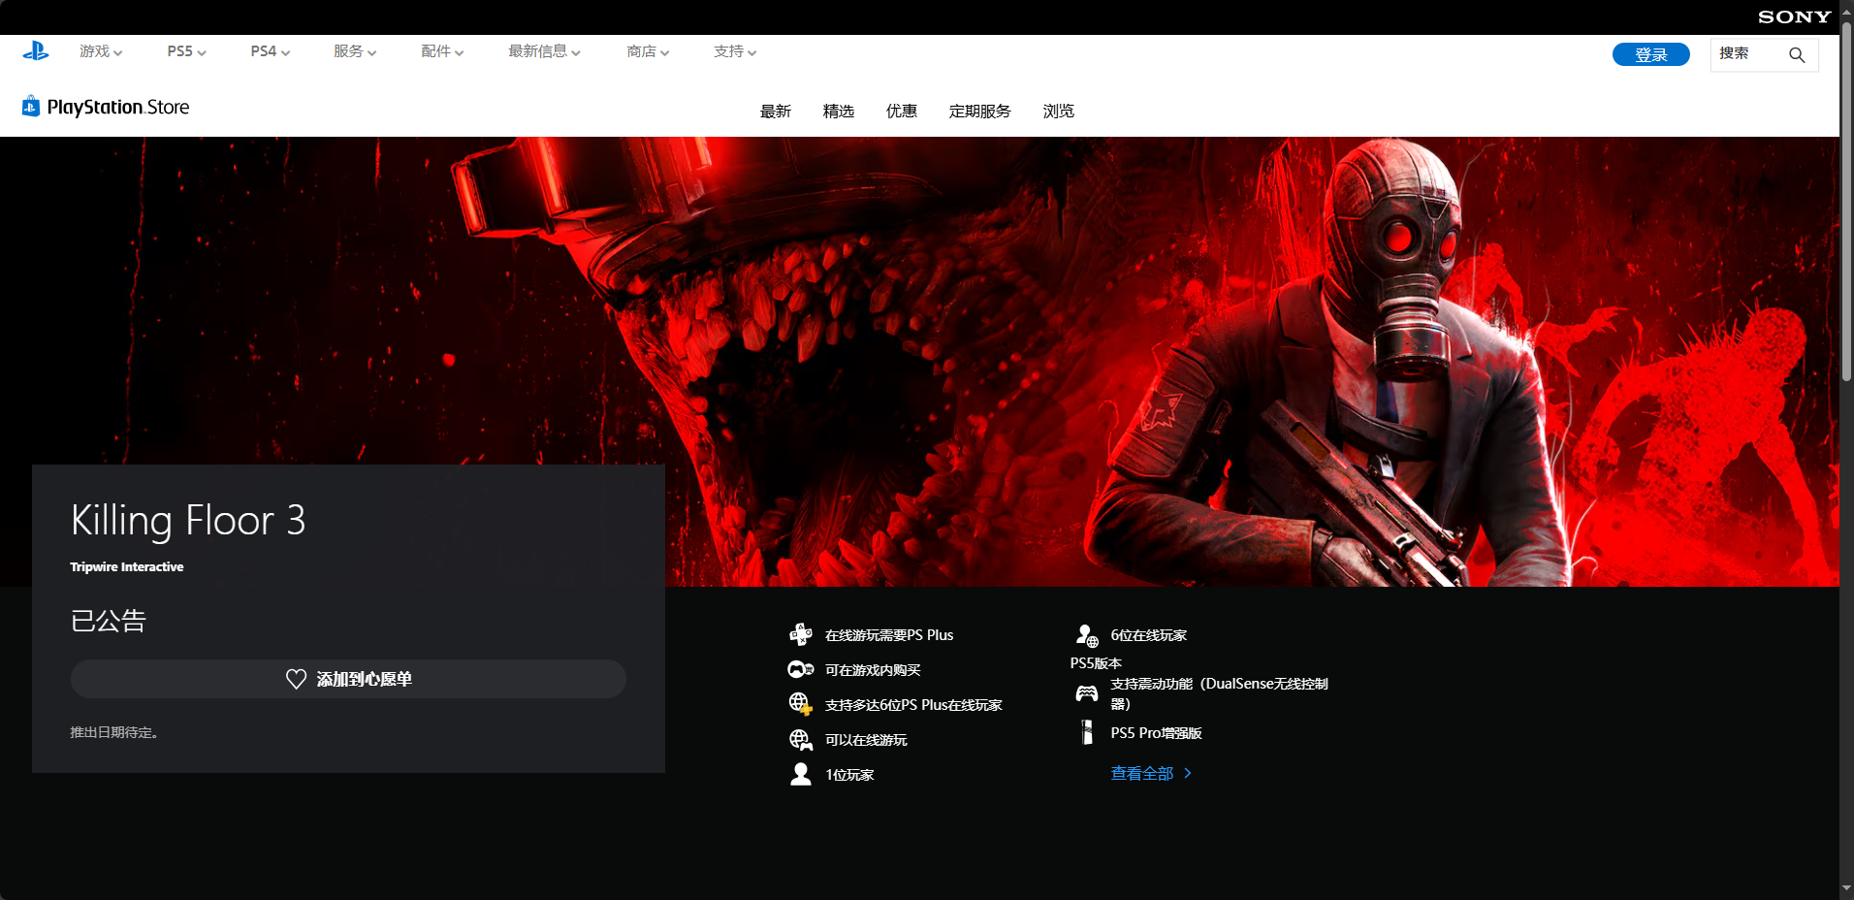Image resolution: width=1854 pixels, height=900 pixels.
Task: Click the PlayStation logo icon
Action: tap(36, 51)
